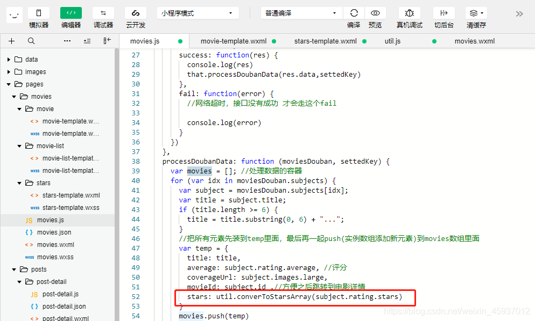The width and height of the screenshot is (535, 321).
Task: Click unsaved dot on movie-template.wxml tab
Action: (x=273, y=41)
